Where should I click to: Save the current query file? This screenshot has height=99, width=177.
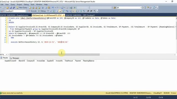[11, 8]
